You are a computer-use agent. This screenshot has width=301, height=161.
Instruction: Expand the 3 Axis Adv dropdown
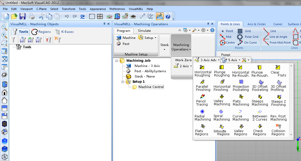point(207,60)
